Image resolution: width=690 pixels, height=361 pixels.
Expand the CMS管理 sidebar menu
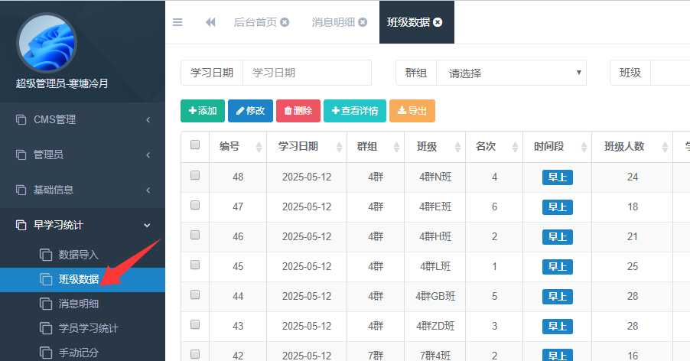[82, 119]
